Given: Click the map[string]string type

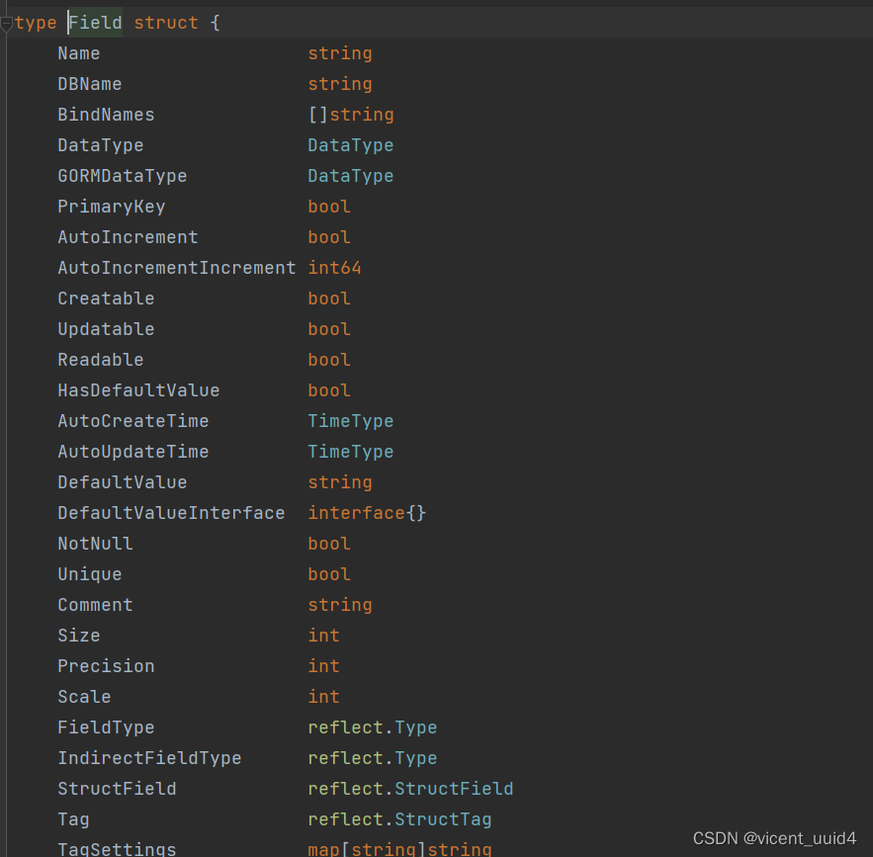Looking at the screenshot, I should coord(400,849).
